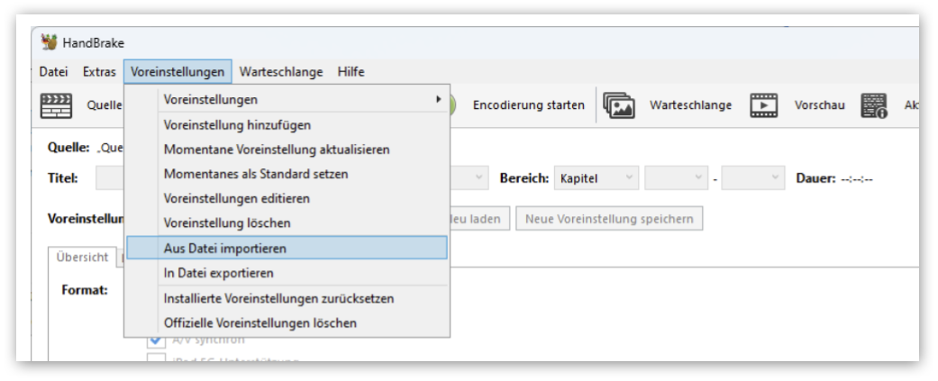Viewport: 938px width, 381px height.
Task: Click the Vorschau preview icon
Action: pos(763,105)
